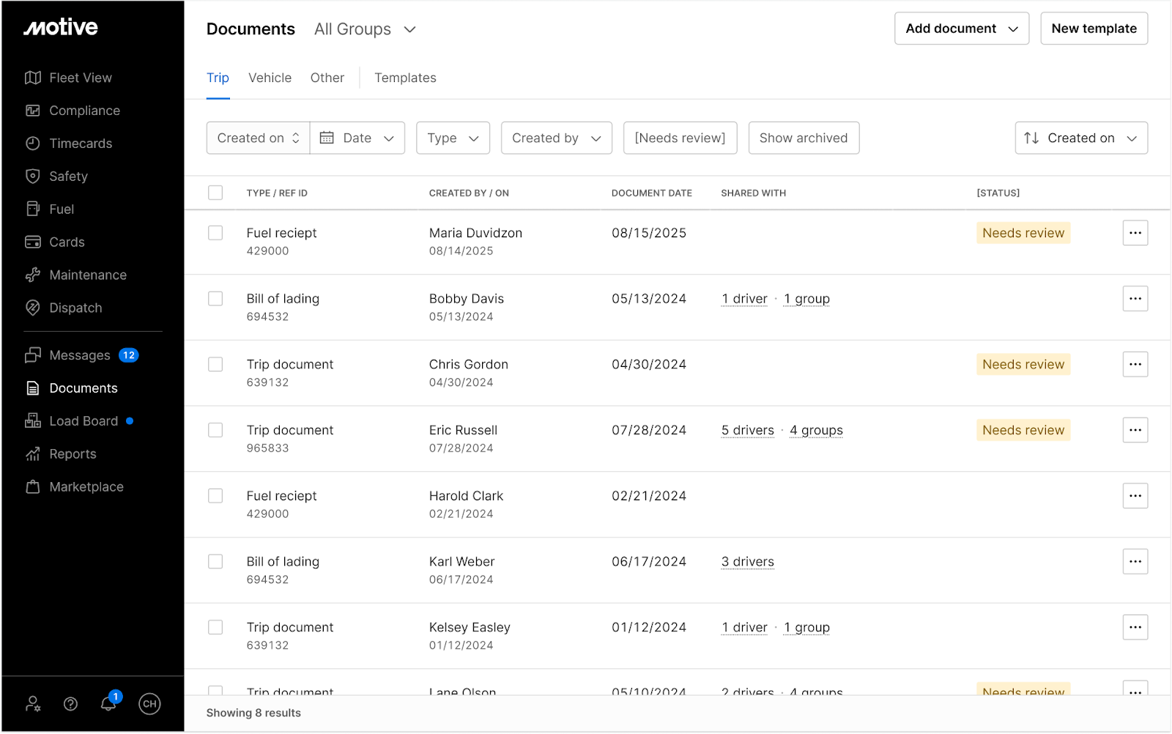Click the New template button
1172x734 pixels.
[1094, 29]
